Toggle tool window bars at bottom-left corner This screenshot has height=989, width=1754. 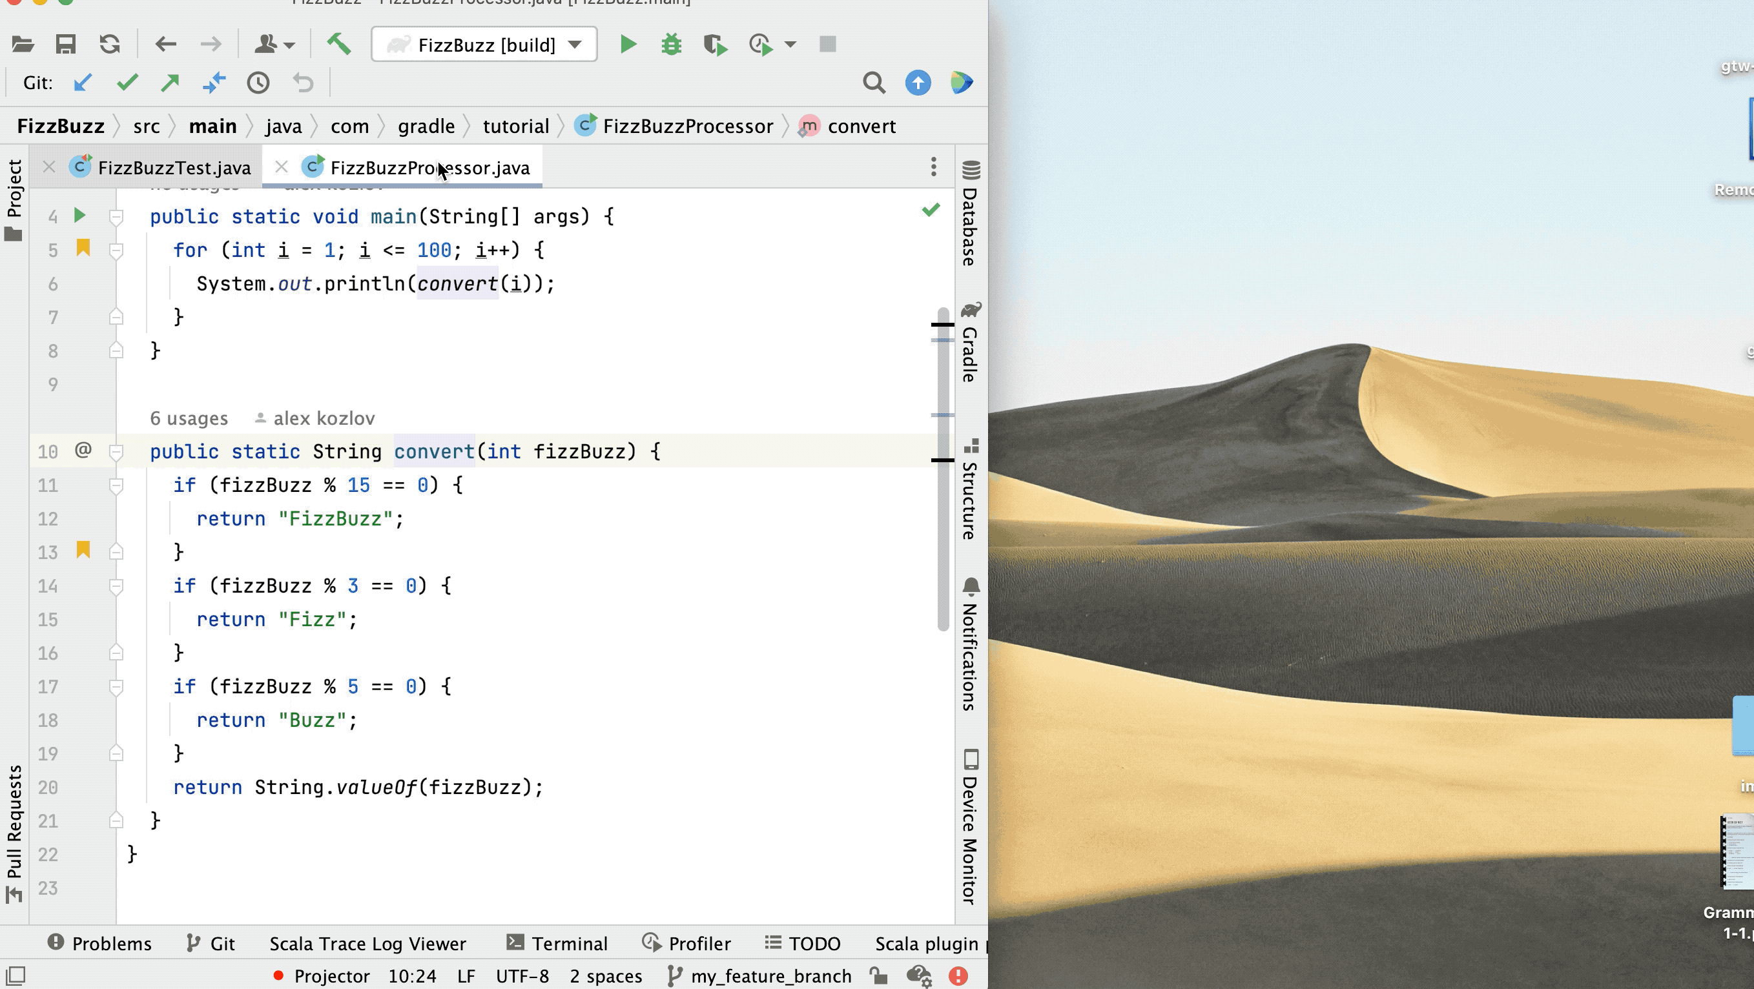[x=15, y=975]
